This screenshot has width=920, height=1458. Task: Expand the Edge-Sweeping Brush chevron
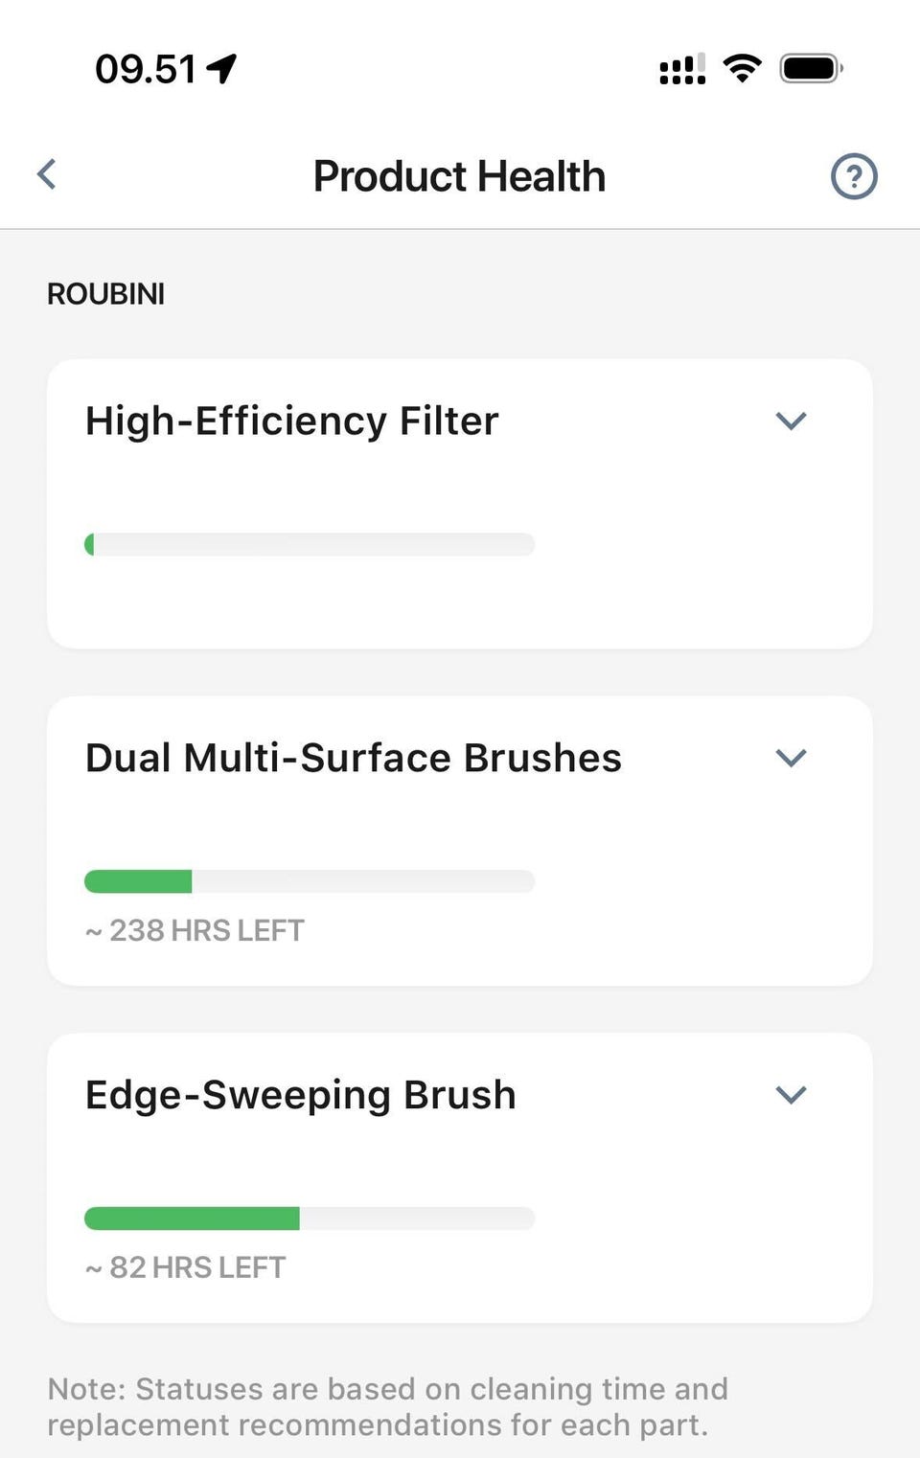(791, 1095)
